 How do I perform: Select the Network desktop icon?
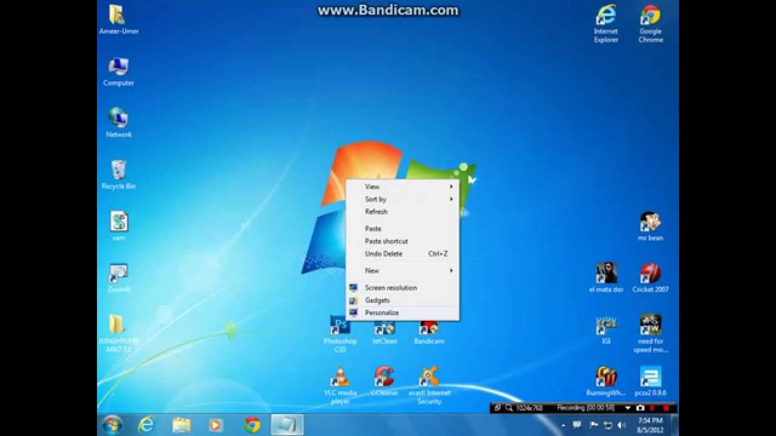point(118,123)
